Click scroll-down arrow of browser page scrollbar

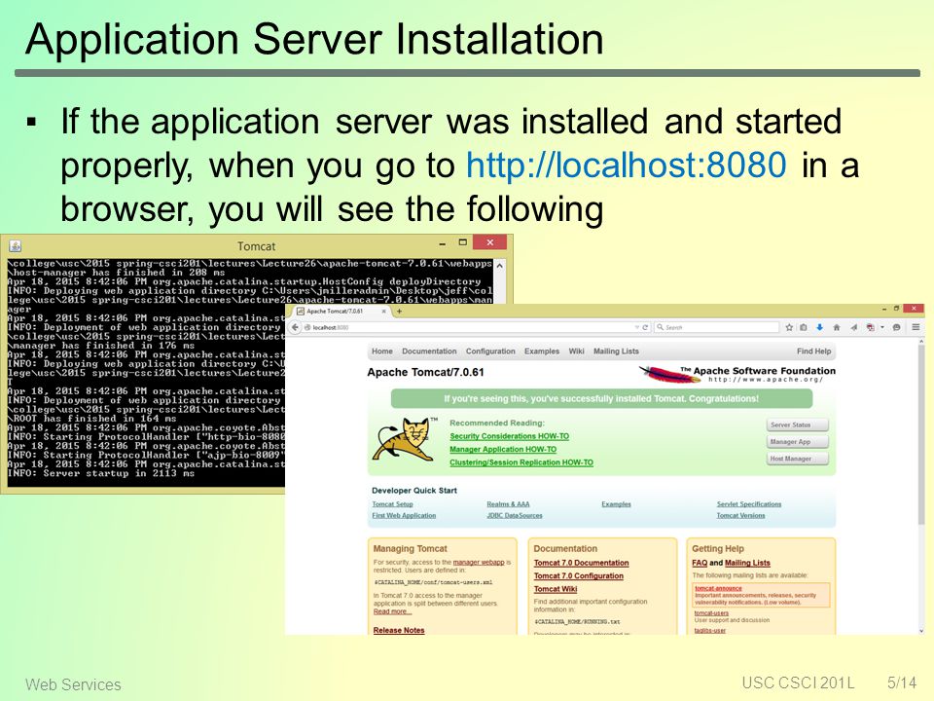(x=921, y=630)
